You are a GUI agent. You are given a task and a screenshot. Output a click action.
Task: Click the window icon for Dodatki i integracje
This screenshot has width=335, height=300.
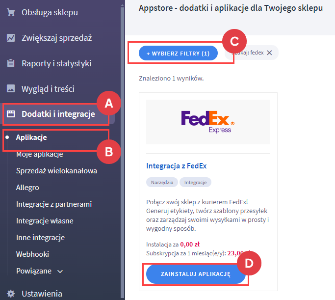[11, 114]
